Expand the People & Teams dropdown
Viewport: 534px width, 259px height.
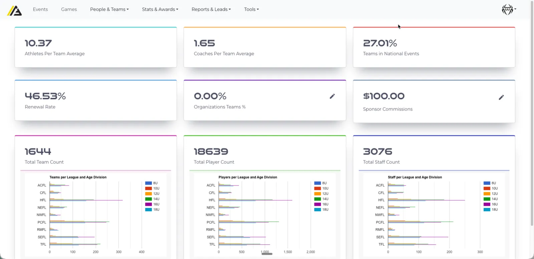coord(109,9)
